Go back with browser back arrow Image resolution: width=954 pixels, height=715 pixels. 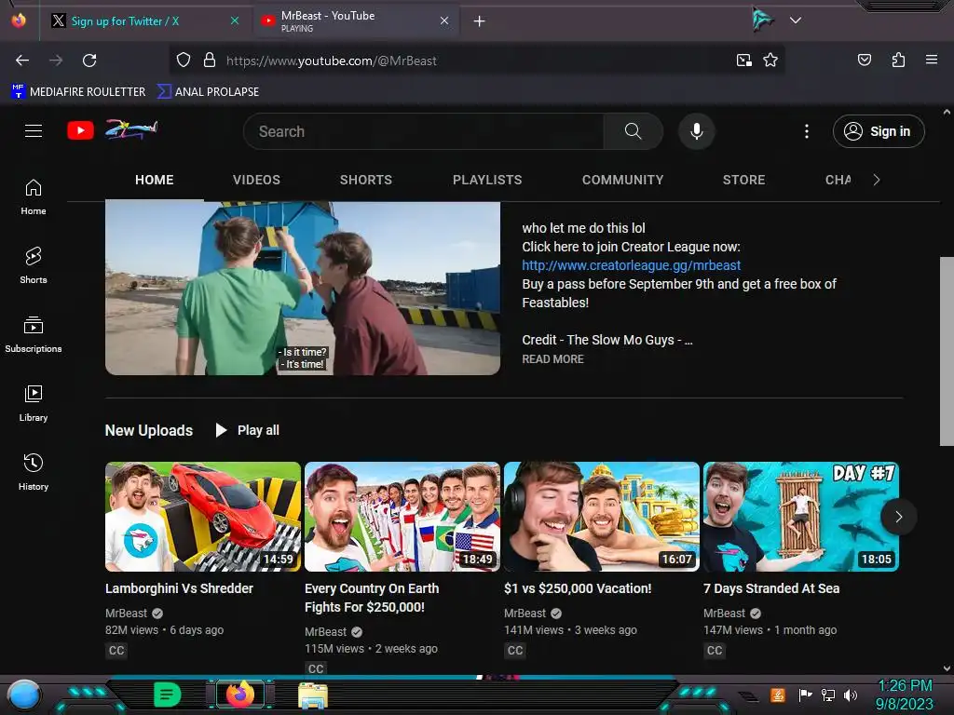pyautogui.click(x=22, y=61)
